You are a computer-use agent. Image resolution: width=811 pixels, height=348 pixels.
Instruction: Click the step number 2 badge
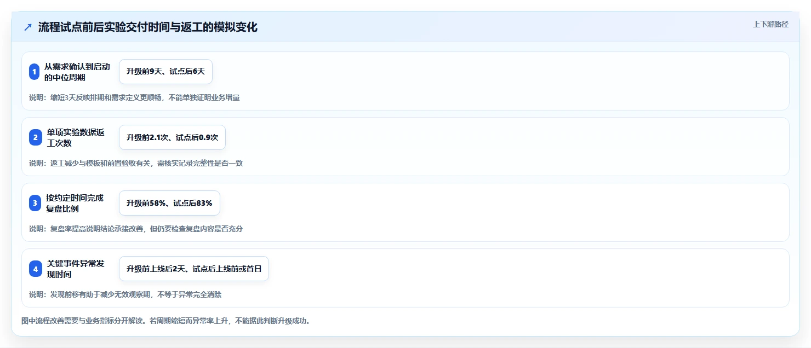tap(35, 137)
